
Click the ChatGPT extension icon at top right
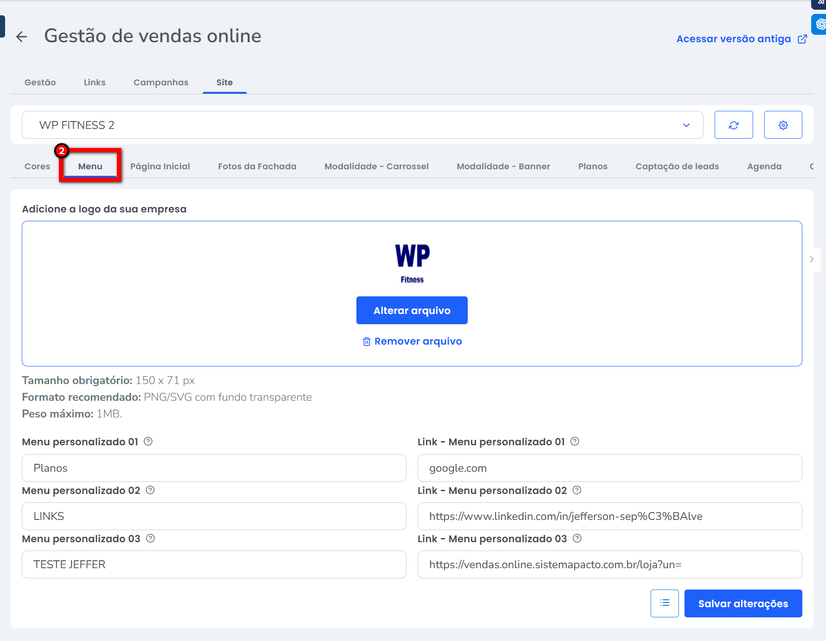pos(820,24)
